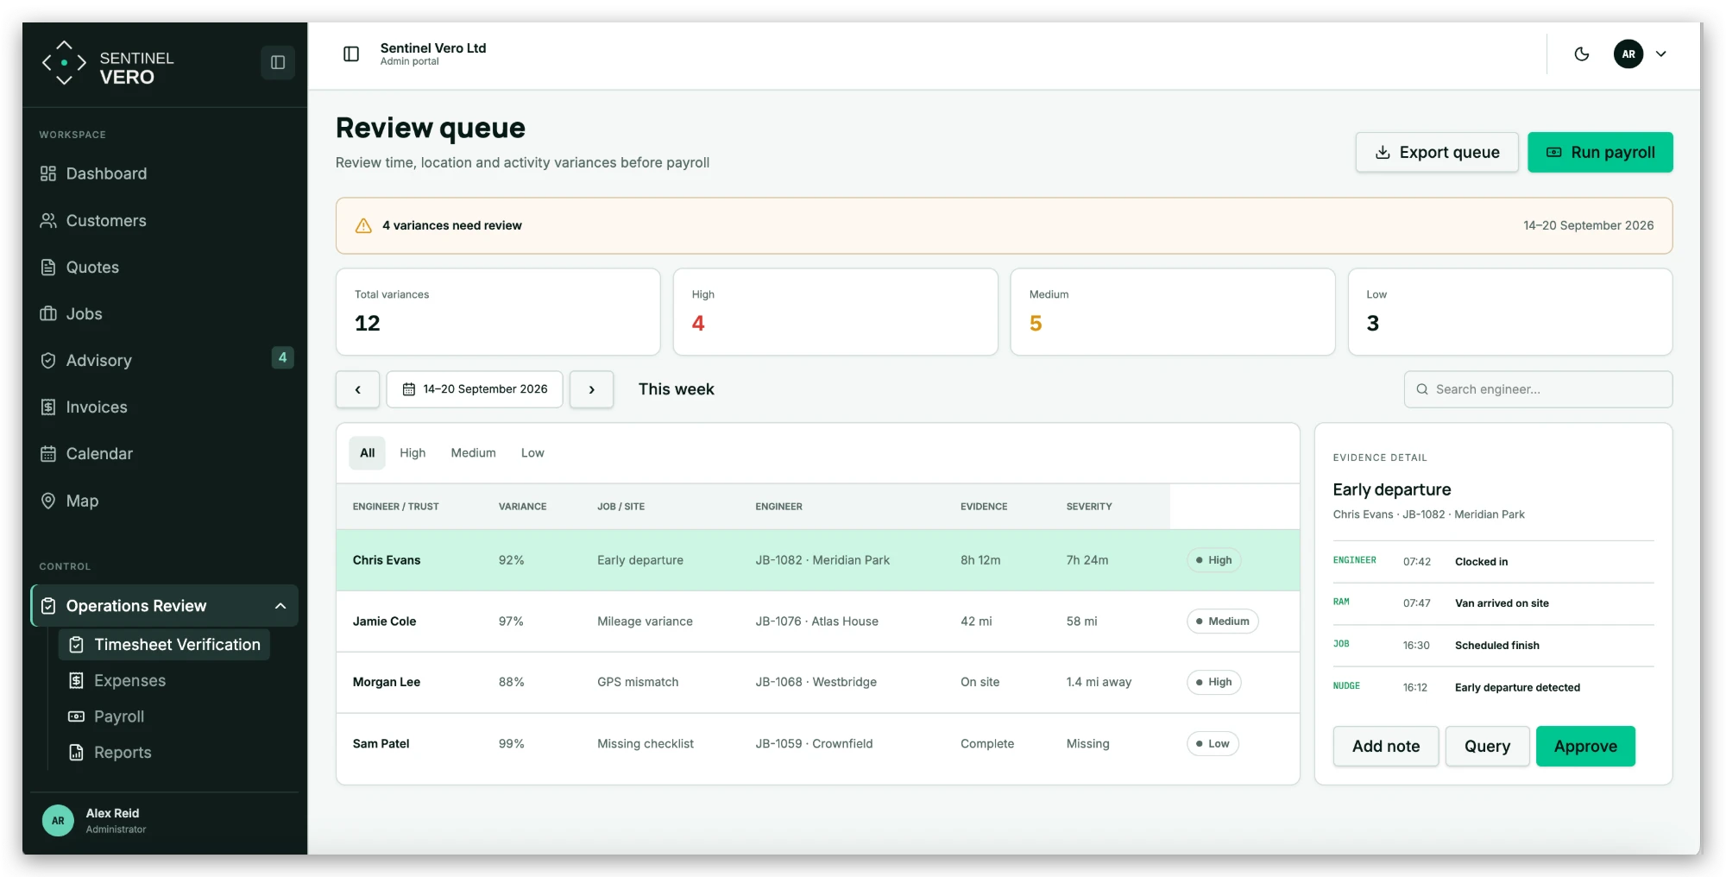The width and height of the screenshot is (1726, 877).
Task: Toggle sidebar icon beside Sentinel Vero Ltd
Action: coord(351,54)
